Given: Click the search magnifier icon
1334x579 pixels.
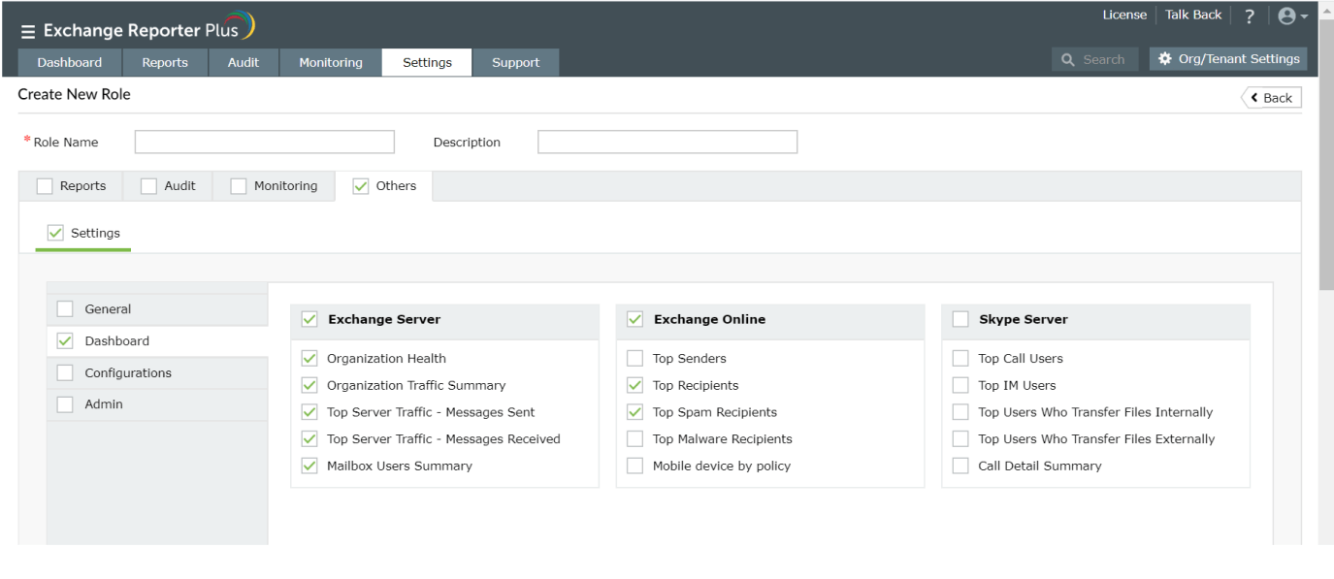Looking at the screenshot, I should (1068, 60).
